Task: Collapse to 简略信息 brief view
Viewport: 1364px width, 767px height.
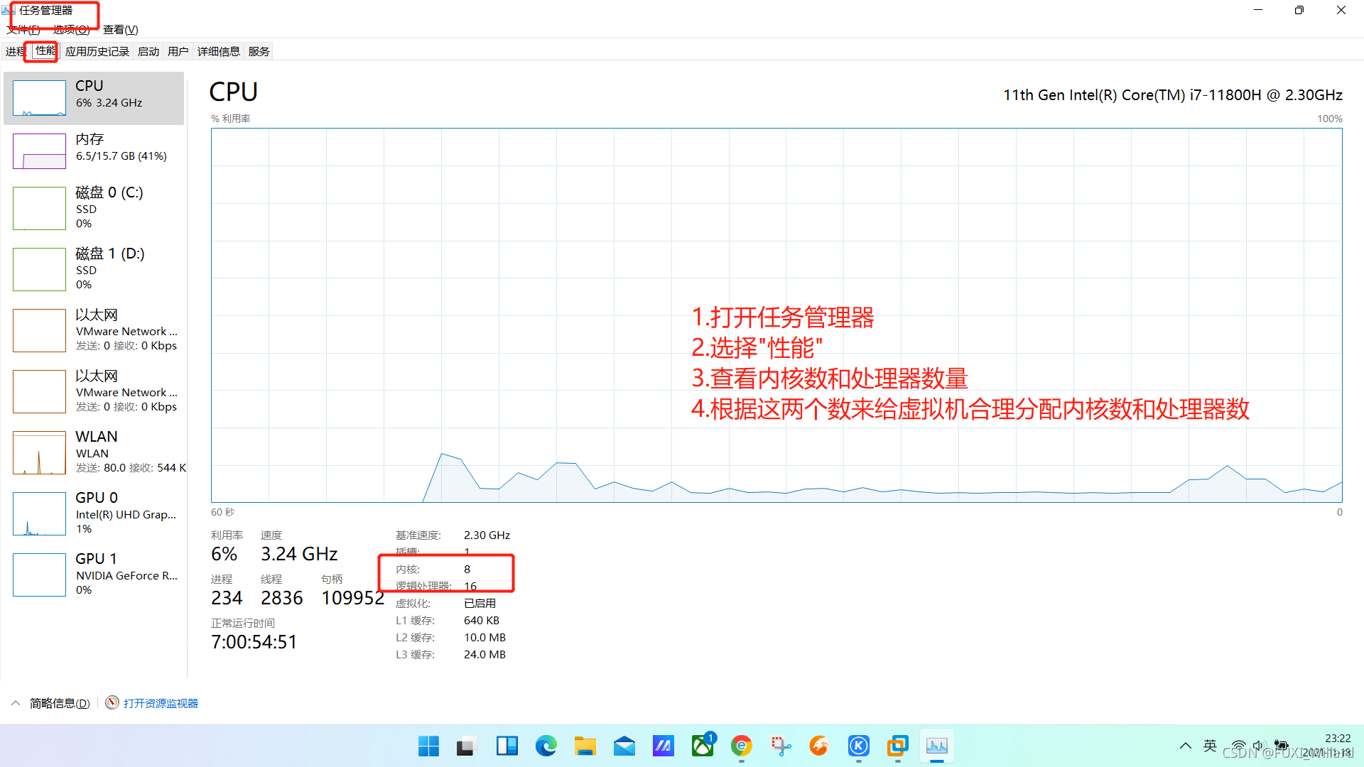Action: pos(60,703)
